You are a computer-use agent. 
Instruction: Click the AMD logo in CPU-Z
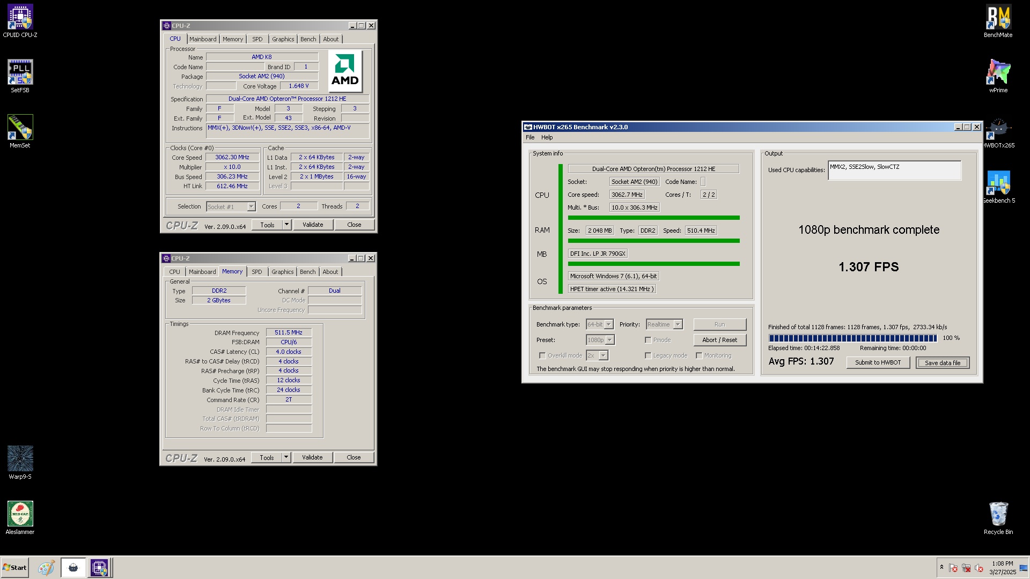pyautogui.click(x=345, y=71)
